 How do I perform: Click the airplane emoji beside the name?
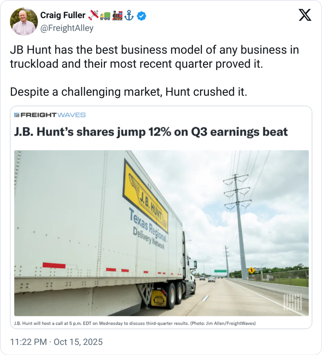coord(93,15)
